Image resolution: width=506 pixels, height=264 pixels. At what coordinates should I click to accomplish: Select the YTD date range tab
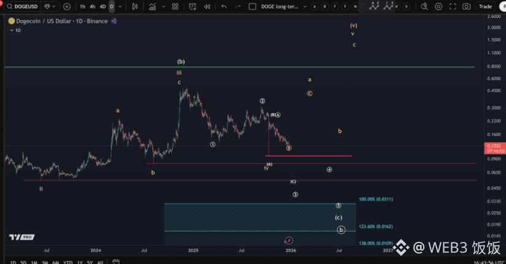[x=67, y=262]
